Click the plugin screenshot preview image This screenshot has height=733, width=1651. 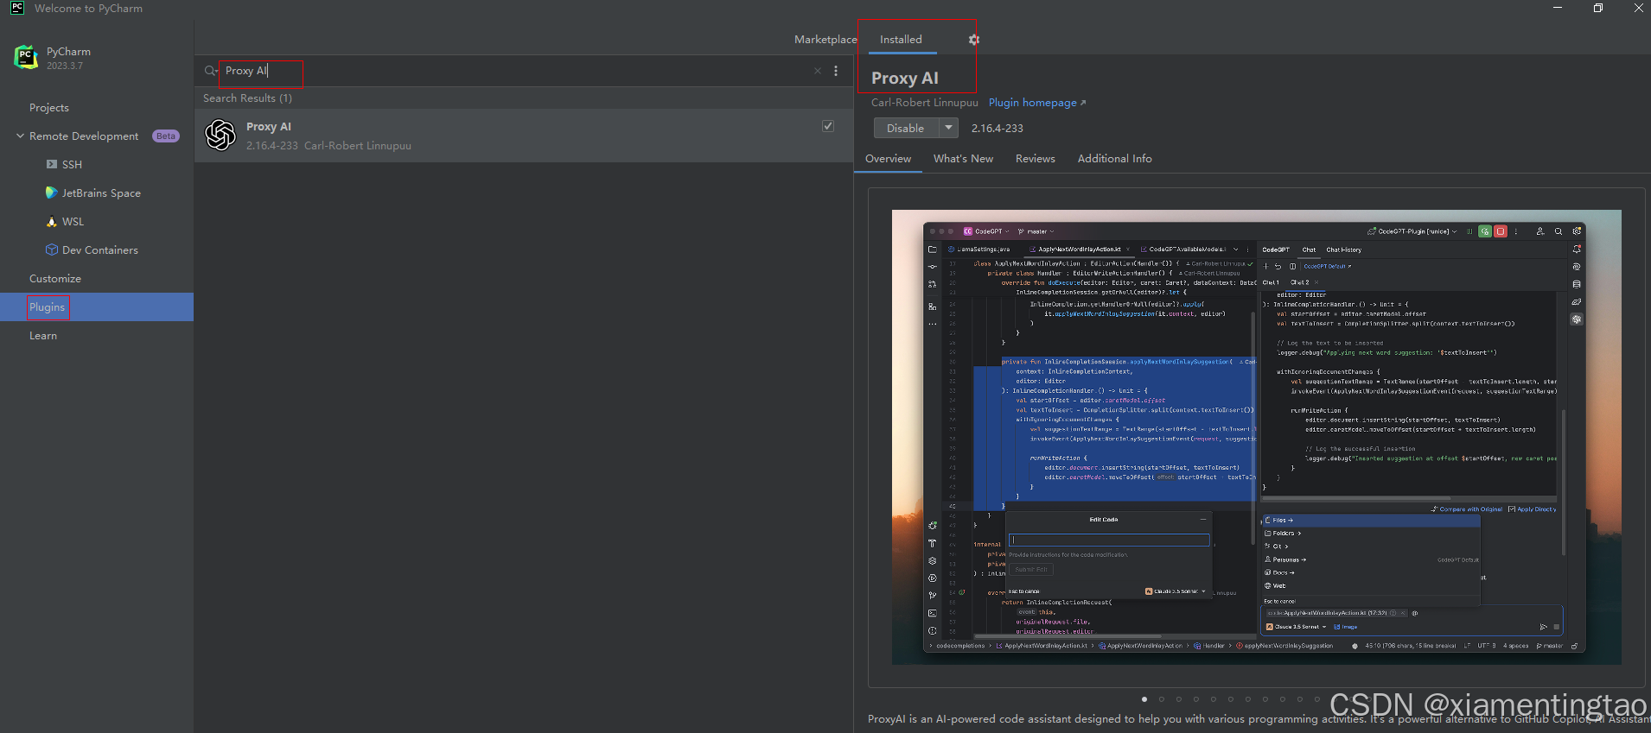tap(1256, 437)
